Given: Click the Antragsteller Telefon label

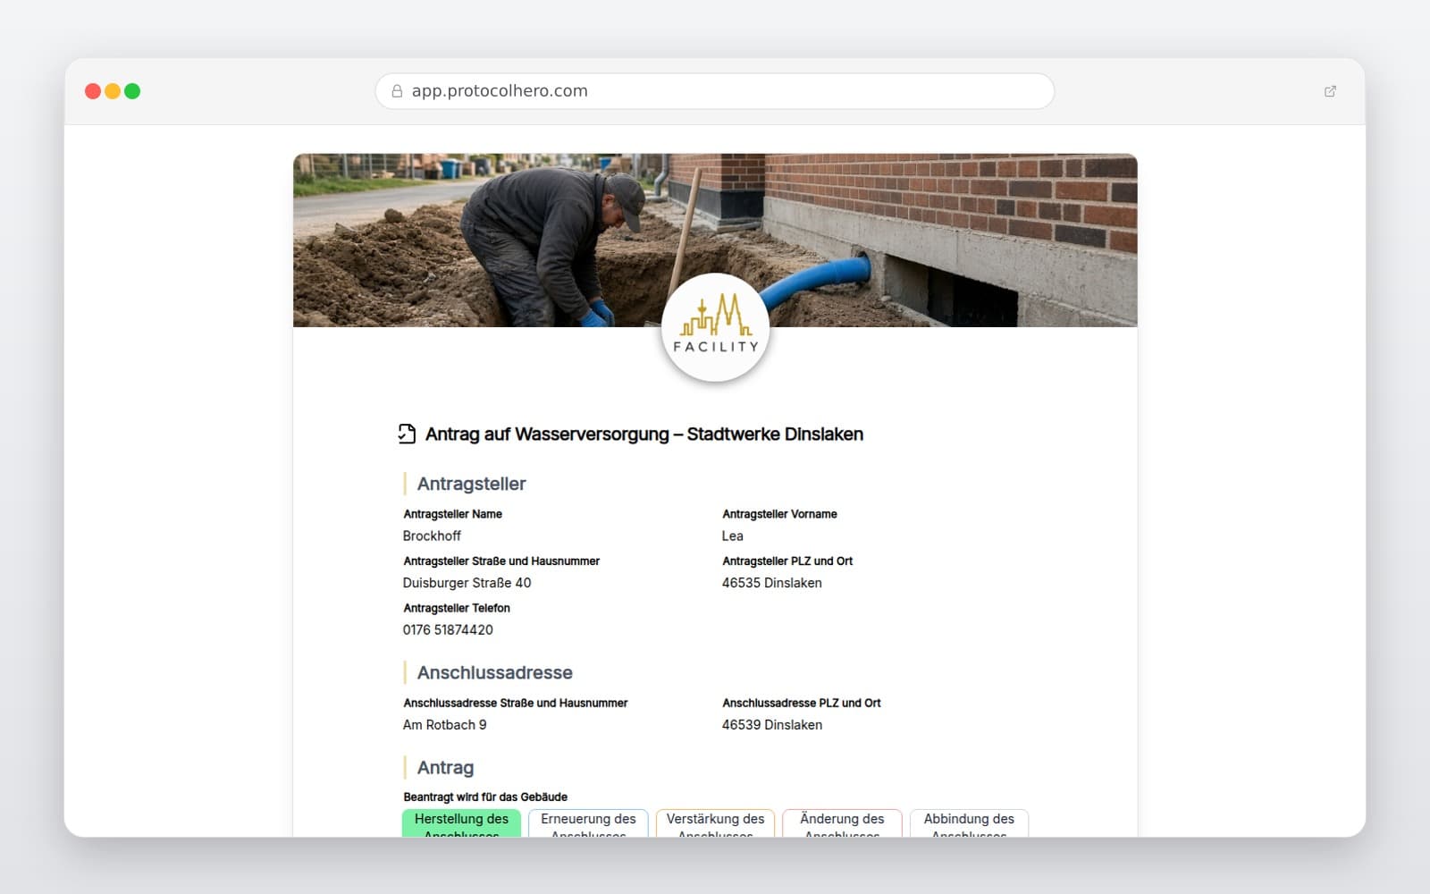Looking at the screenshot, I should 457,608.
